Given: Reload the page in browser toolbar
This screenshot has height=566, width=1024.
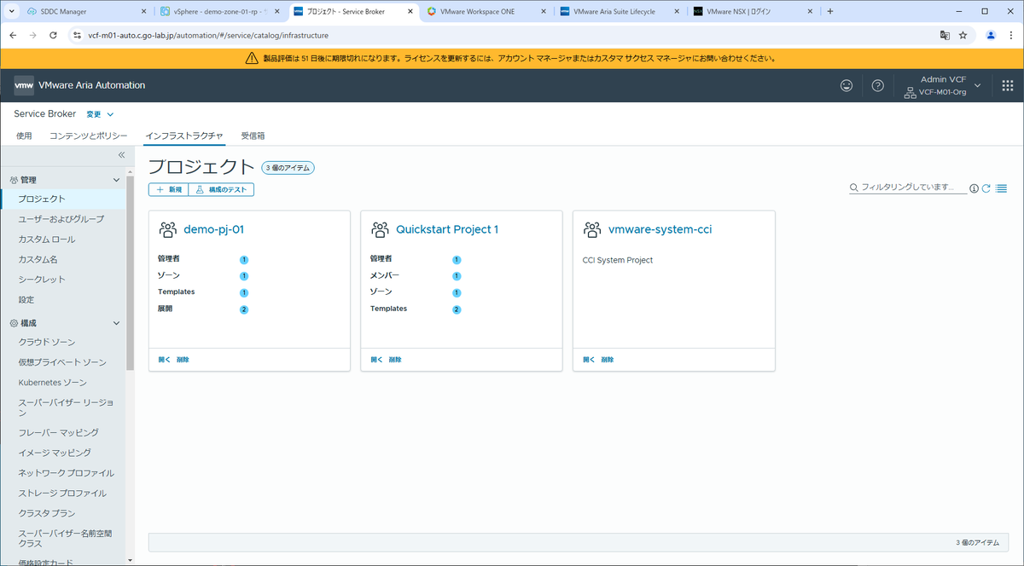Looking at the screenshot, I should 52,35.
